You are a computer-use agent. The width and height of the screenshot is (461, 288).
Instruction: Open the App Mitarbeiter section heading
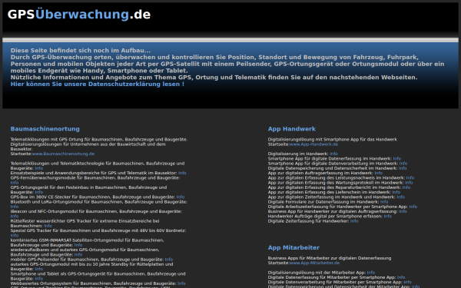[294, 247]
